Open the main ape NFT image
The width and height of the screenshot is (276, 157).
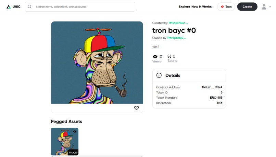click(97, 62)
